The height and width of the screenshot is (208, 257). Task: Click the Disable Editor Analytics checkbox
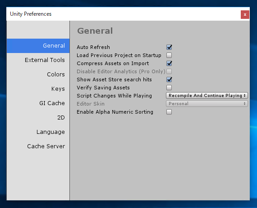point(169,71)
